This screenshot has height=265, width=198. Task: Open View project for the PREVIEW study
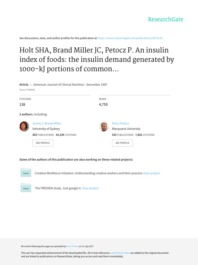[x=90, y=188]
